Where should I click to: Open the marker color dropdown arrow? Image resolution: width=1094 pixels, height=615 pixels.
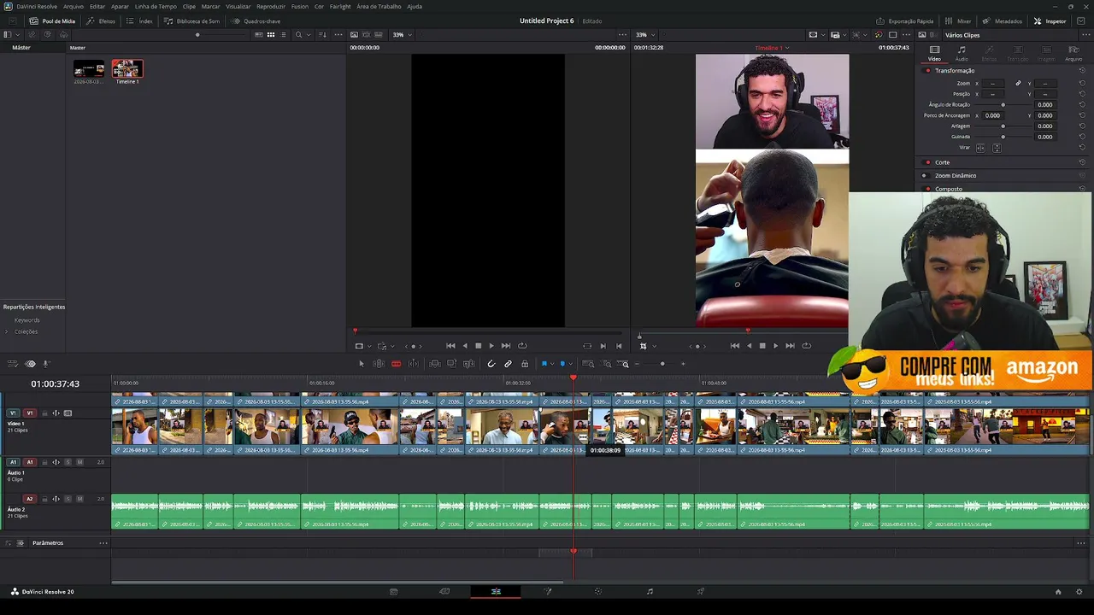click(x=569, y=365)
